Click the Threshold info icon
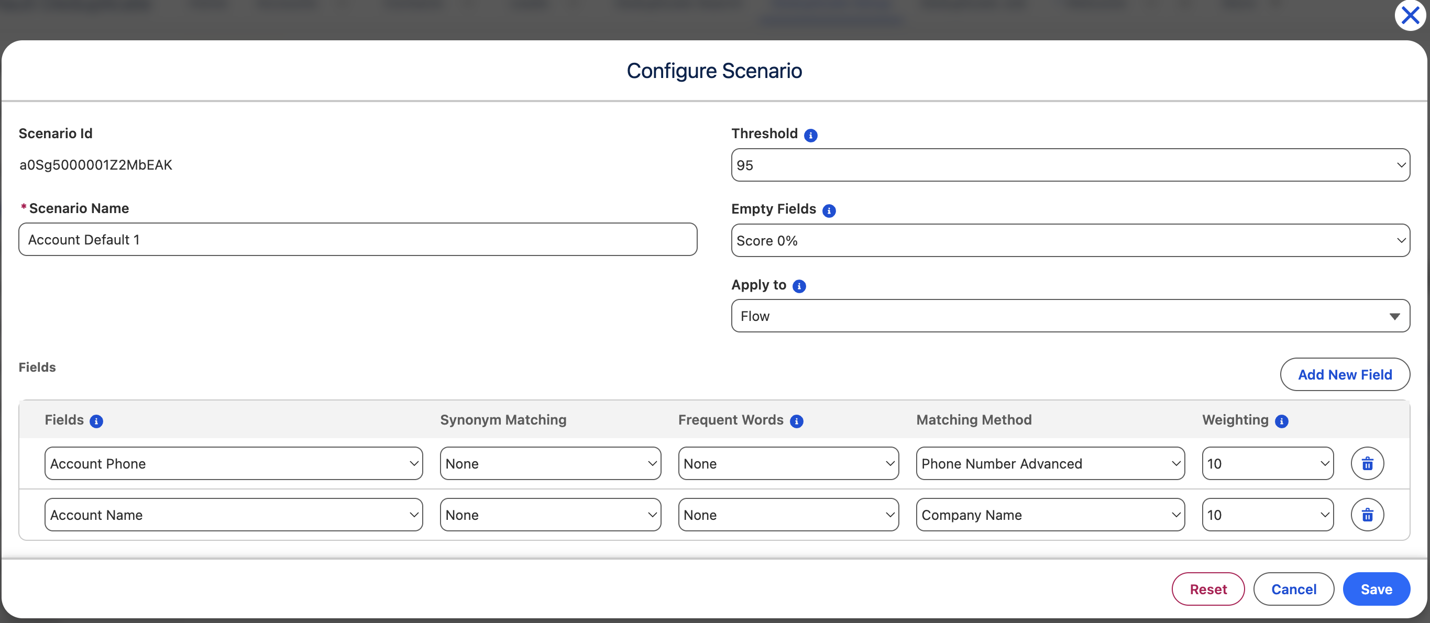Viewport: 1430px width, 623px height. (x=810, y=136)
